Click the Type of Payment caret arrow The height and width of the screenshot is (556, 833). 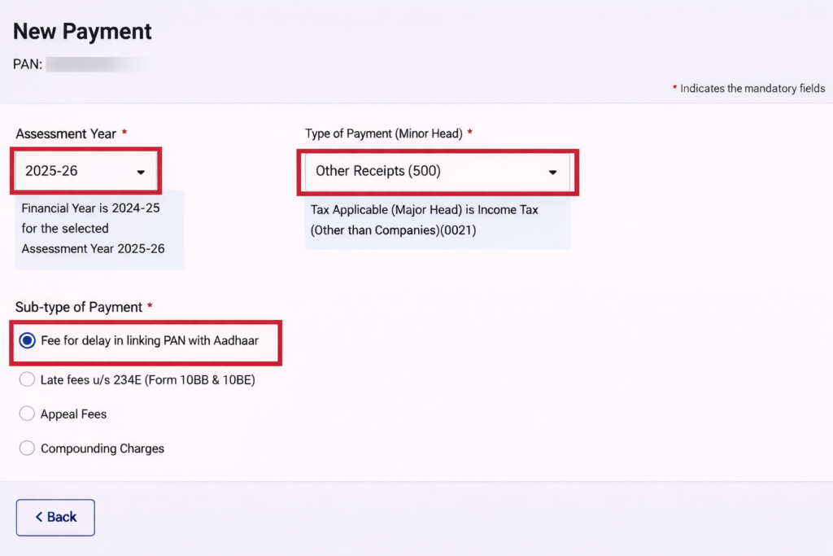point(552,172)
